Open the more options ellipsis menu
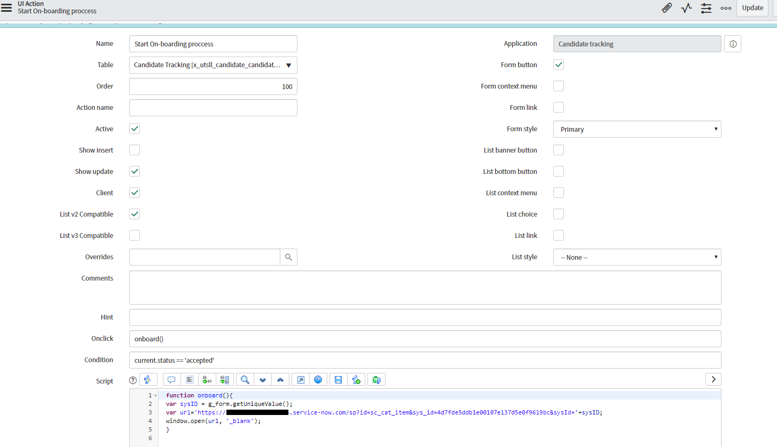The width and height of the screenshot is (777, 447). click(x=726, y=8)
